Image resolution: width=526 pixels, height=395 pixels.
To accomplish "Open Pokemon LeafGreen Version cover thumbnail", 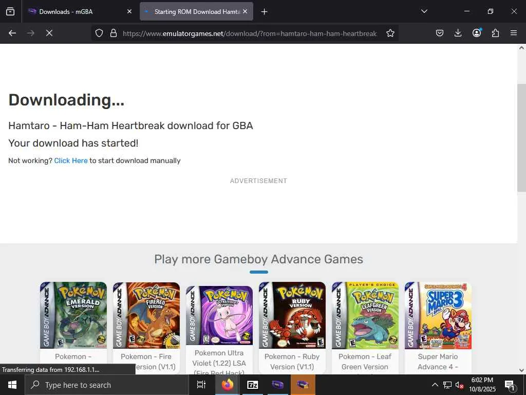I will [x=365, y=315].
